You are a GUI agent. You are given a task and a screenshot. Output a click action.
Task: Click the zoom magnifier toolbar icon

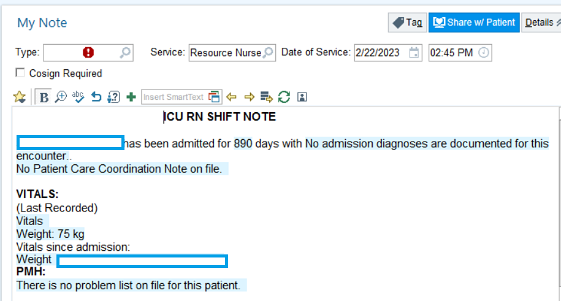tap(61, 97)
